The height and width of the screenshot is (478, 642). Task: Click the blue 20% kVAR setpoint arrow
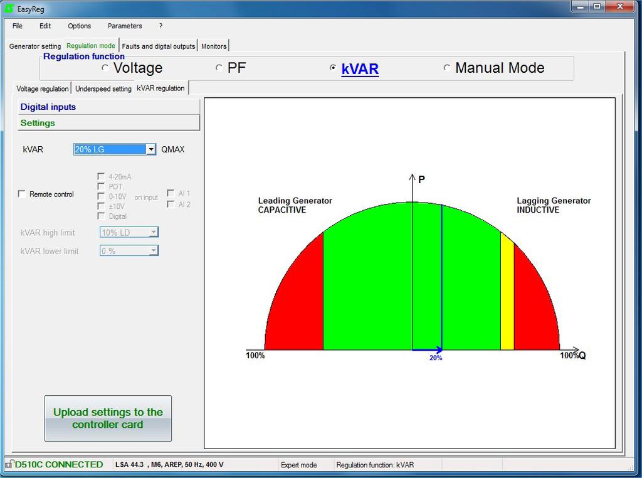click(428, 349)
